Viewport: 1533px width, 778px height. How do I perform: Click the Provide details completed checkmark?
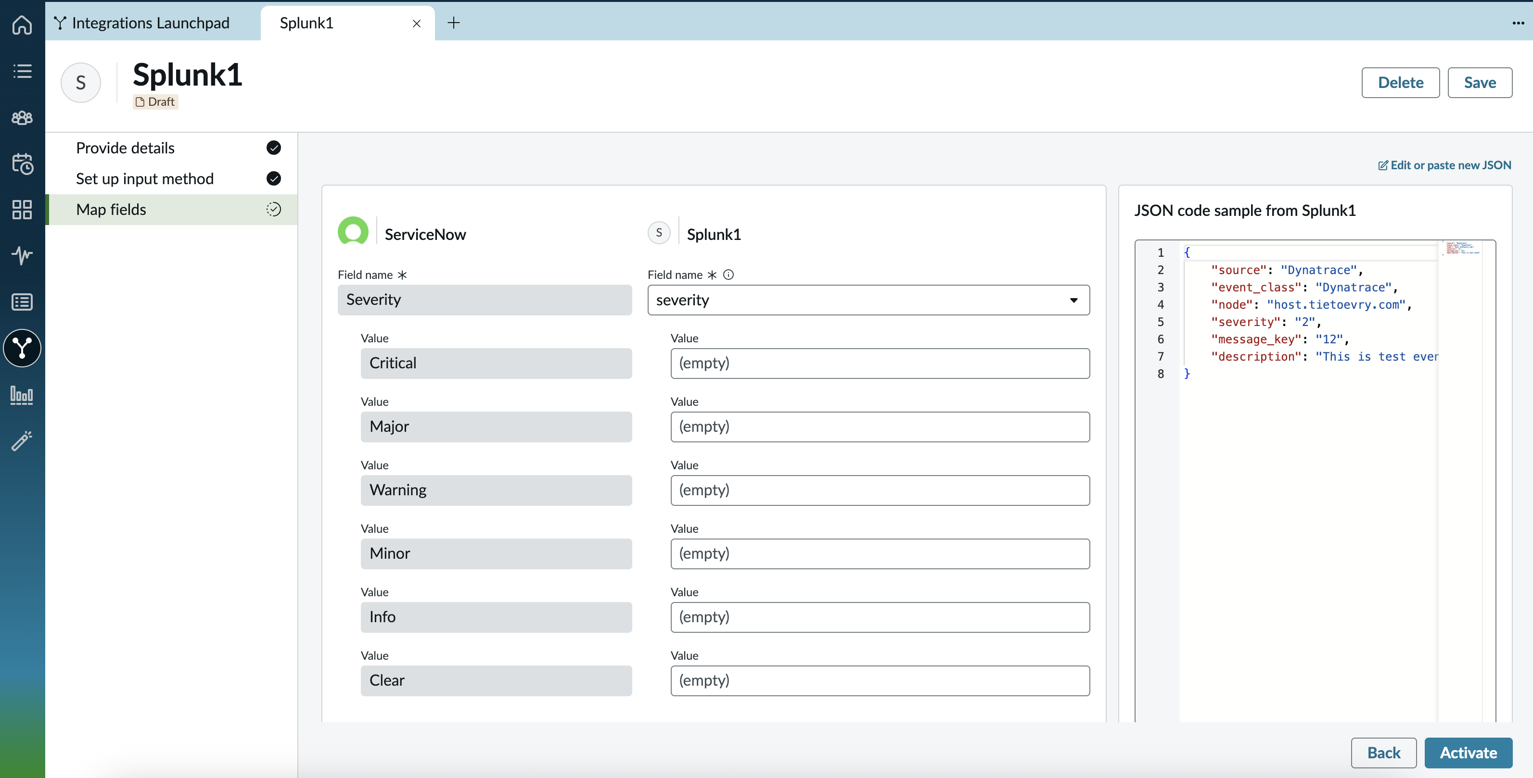[274, 148]
